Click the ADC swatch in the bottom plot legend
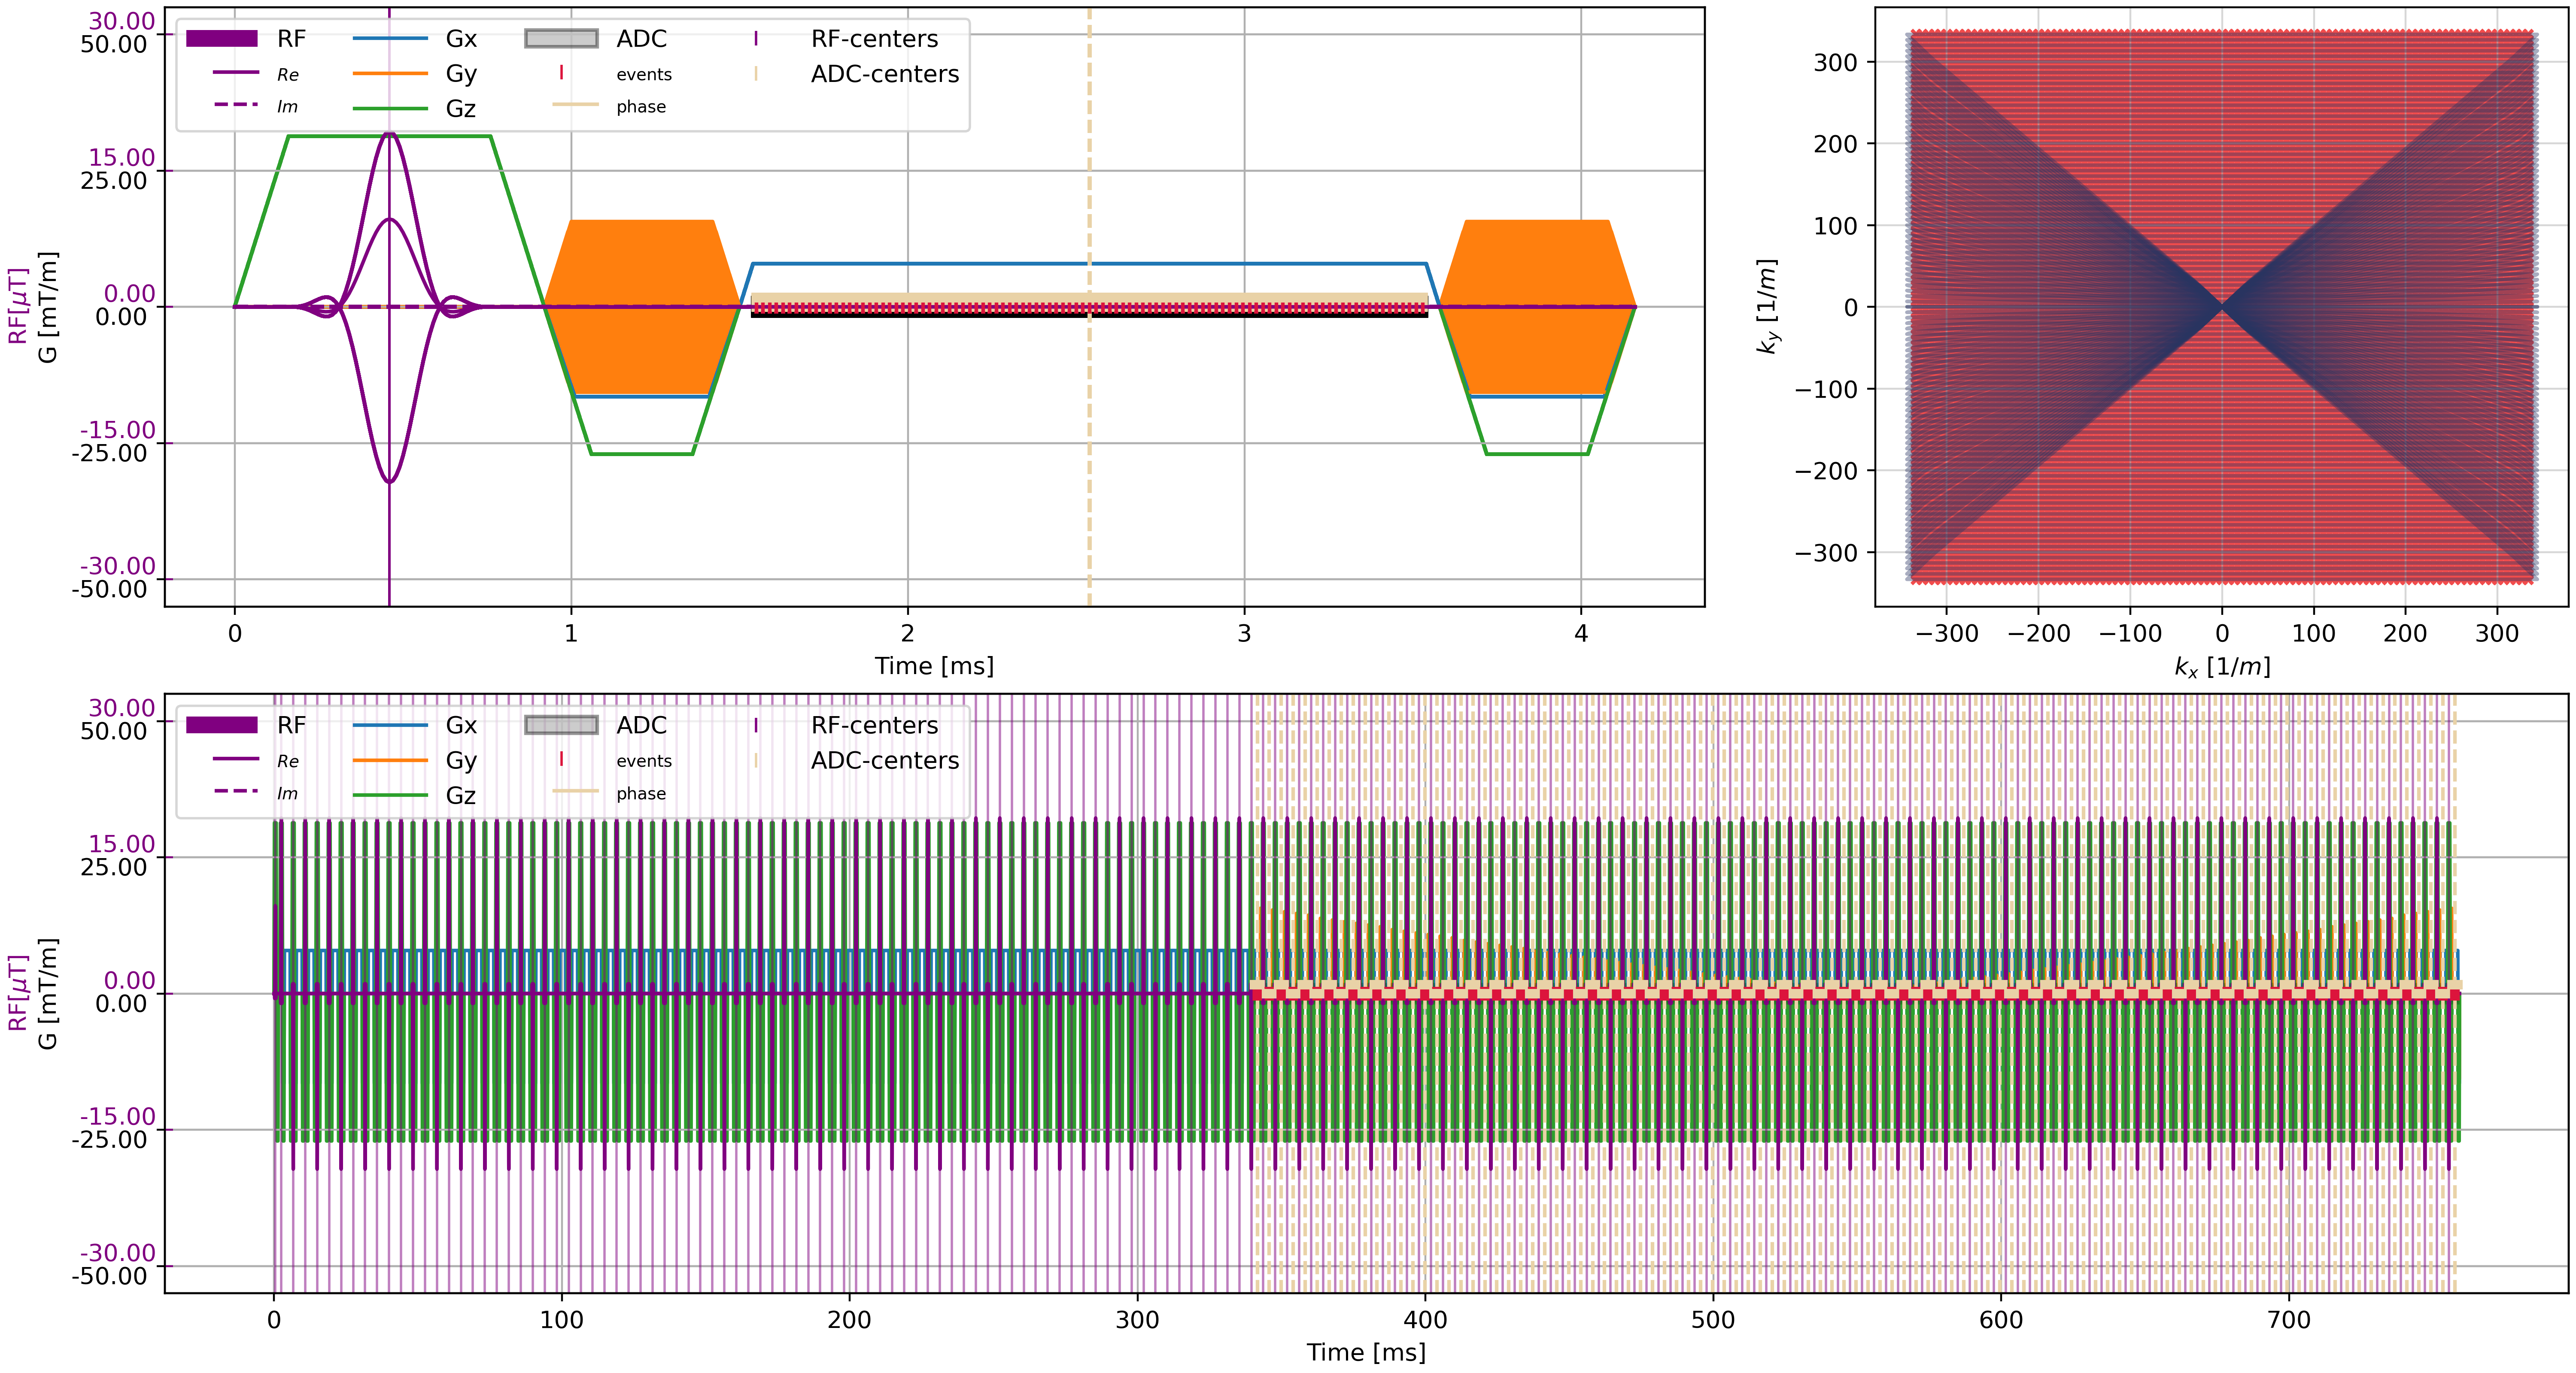This screenshot has height=1373, width=2576. [x=561, y=726]
